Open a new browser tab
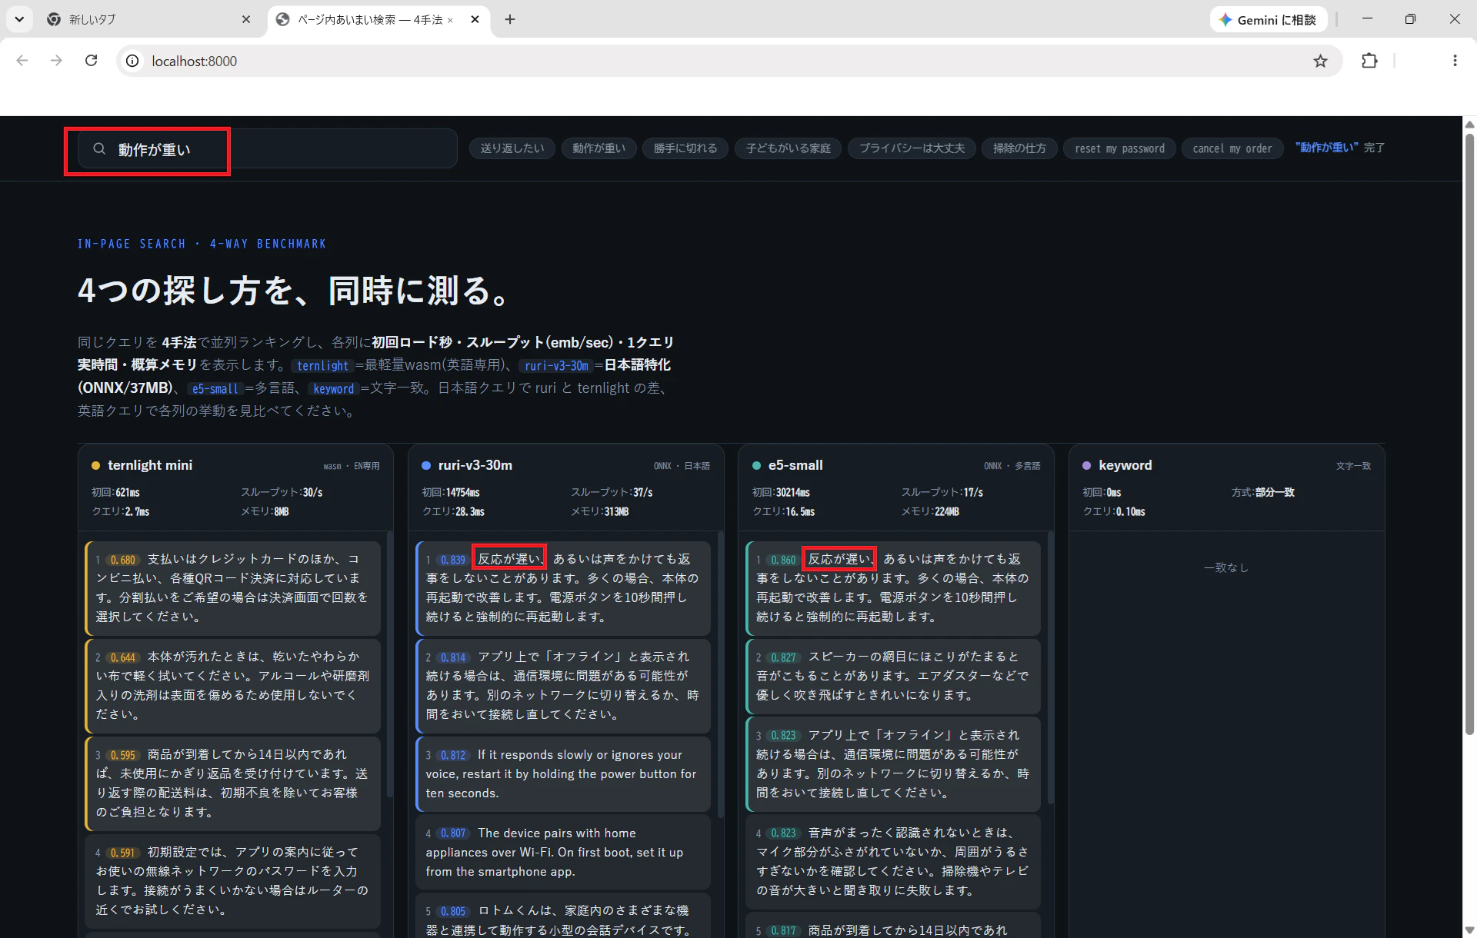This screenshot has width=1477, height=938. (x=510, y=19)
